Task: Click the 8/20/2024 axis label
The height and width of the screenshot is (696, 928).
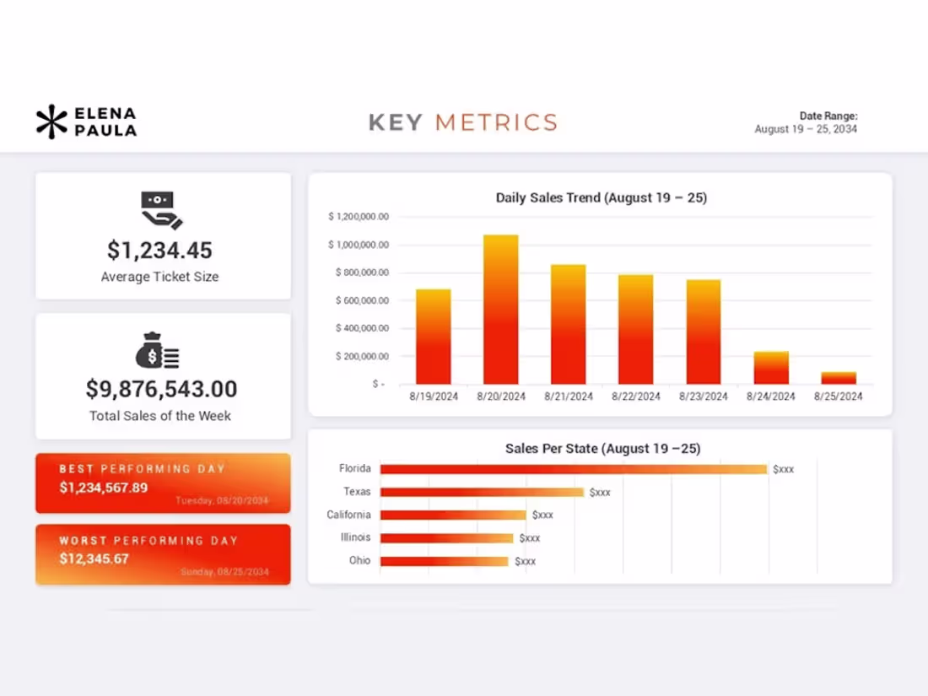Action: [501, 397]
